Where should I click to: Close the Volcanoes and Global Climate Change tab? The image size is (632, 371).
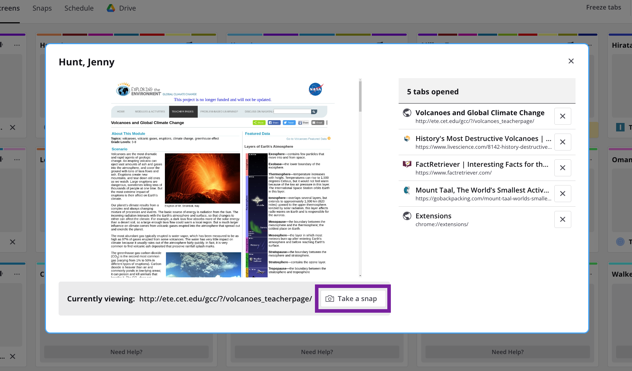[x=562, y=116]
